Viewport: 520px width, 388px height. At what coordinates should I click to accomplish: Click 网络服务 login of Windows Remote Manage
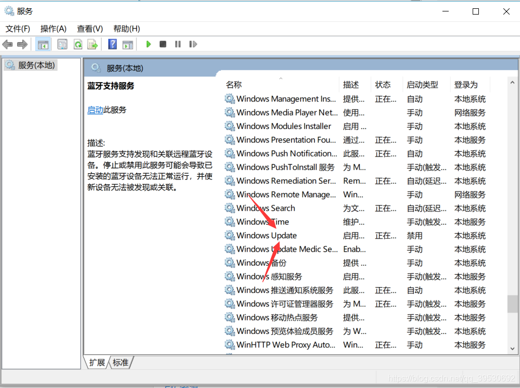pos(470,195)
